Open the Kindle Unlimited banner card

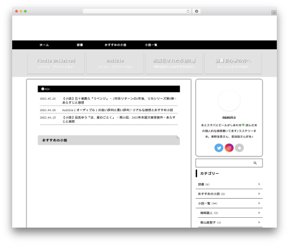click(x=56, y=63)
